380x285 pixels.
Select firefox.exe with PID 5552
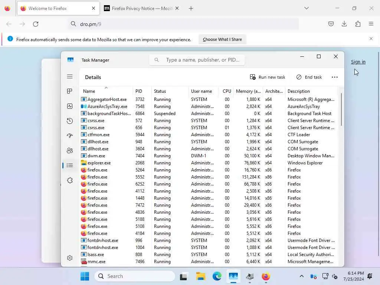(x=209, y=177)
